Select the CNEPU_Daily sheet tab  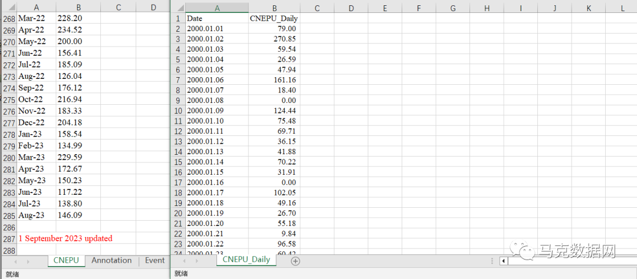click(x=246, y=260)
